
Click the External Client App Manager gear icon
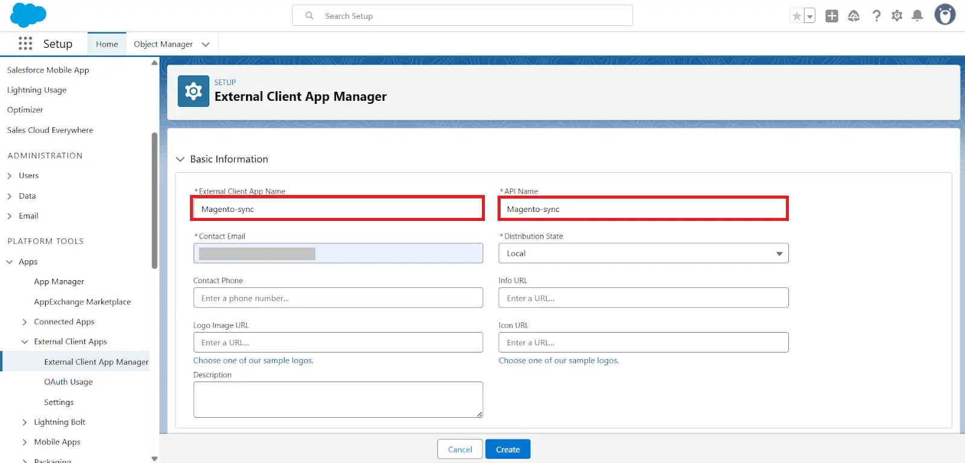194,91
